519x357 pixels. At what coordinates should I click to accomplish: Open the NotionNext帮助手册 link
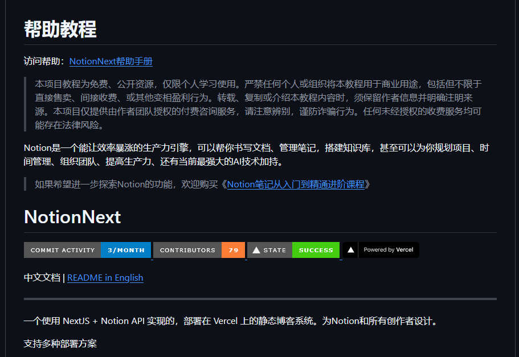coord(111,61)
